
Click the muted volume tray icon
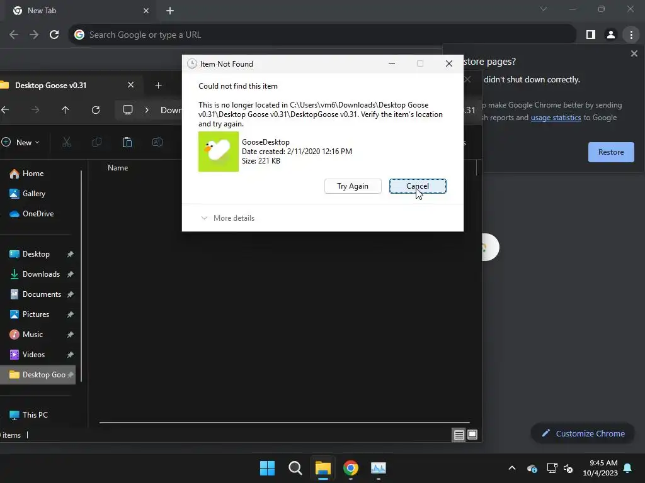[568, 468]
